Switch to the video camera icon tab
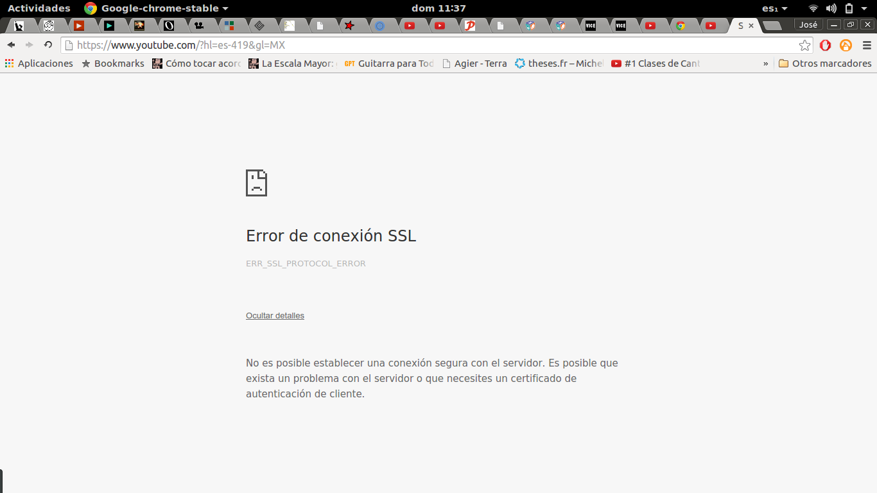This screenshot has height=493, width=877. tap(199, 26)
